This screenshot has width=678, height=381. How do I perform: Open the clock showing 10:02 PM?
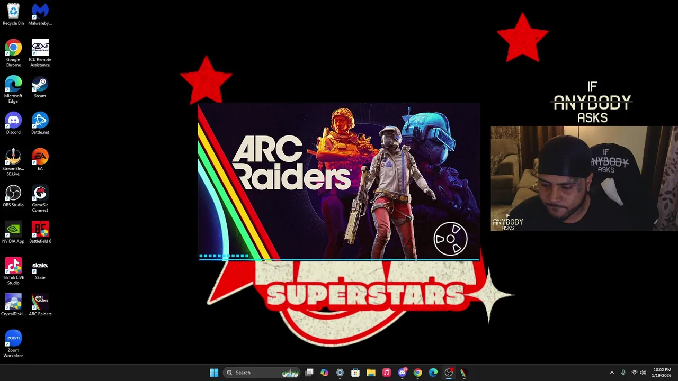(x=662, y=373)
